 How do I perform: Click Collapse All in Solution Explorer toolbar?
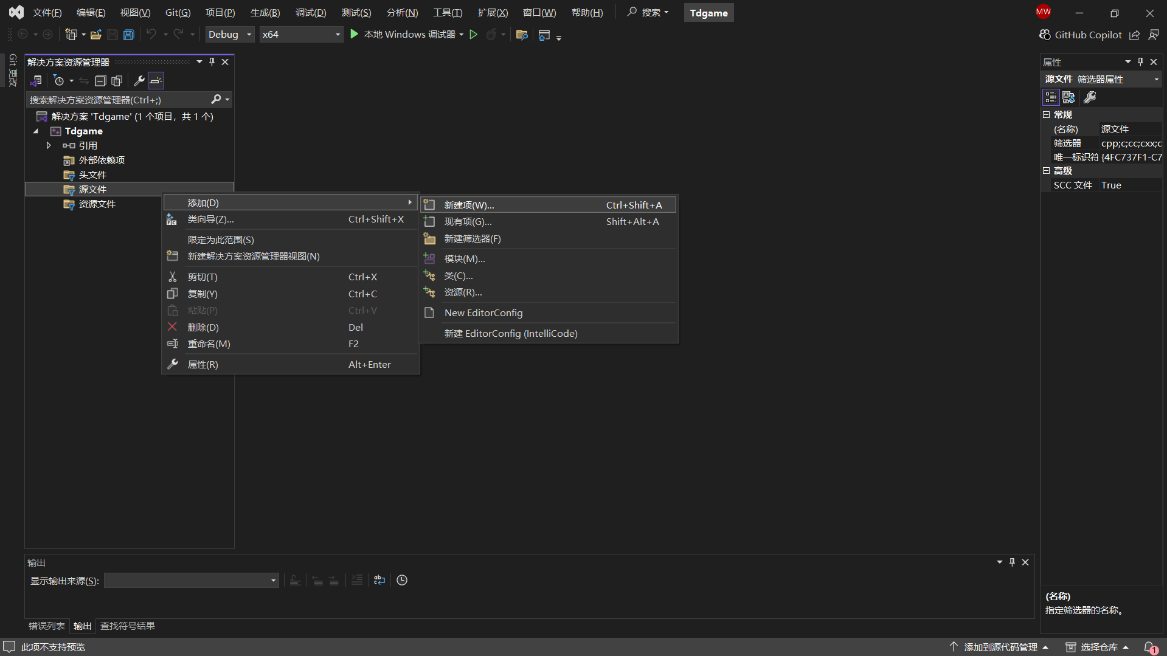[100, 80]
